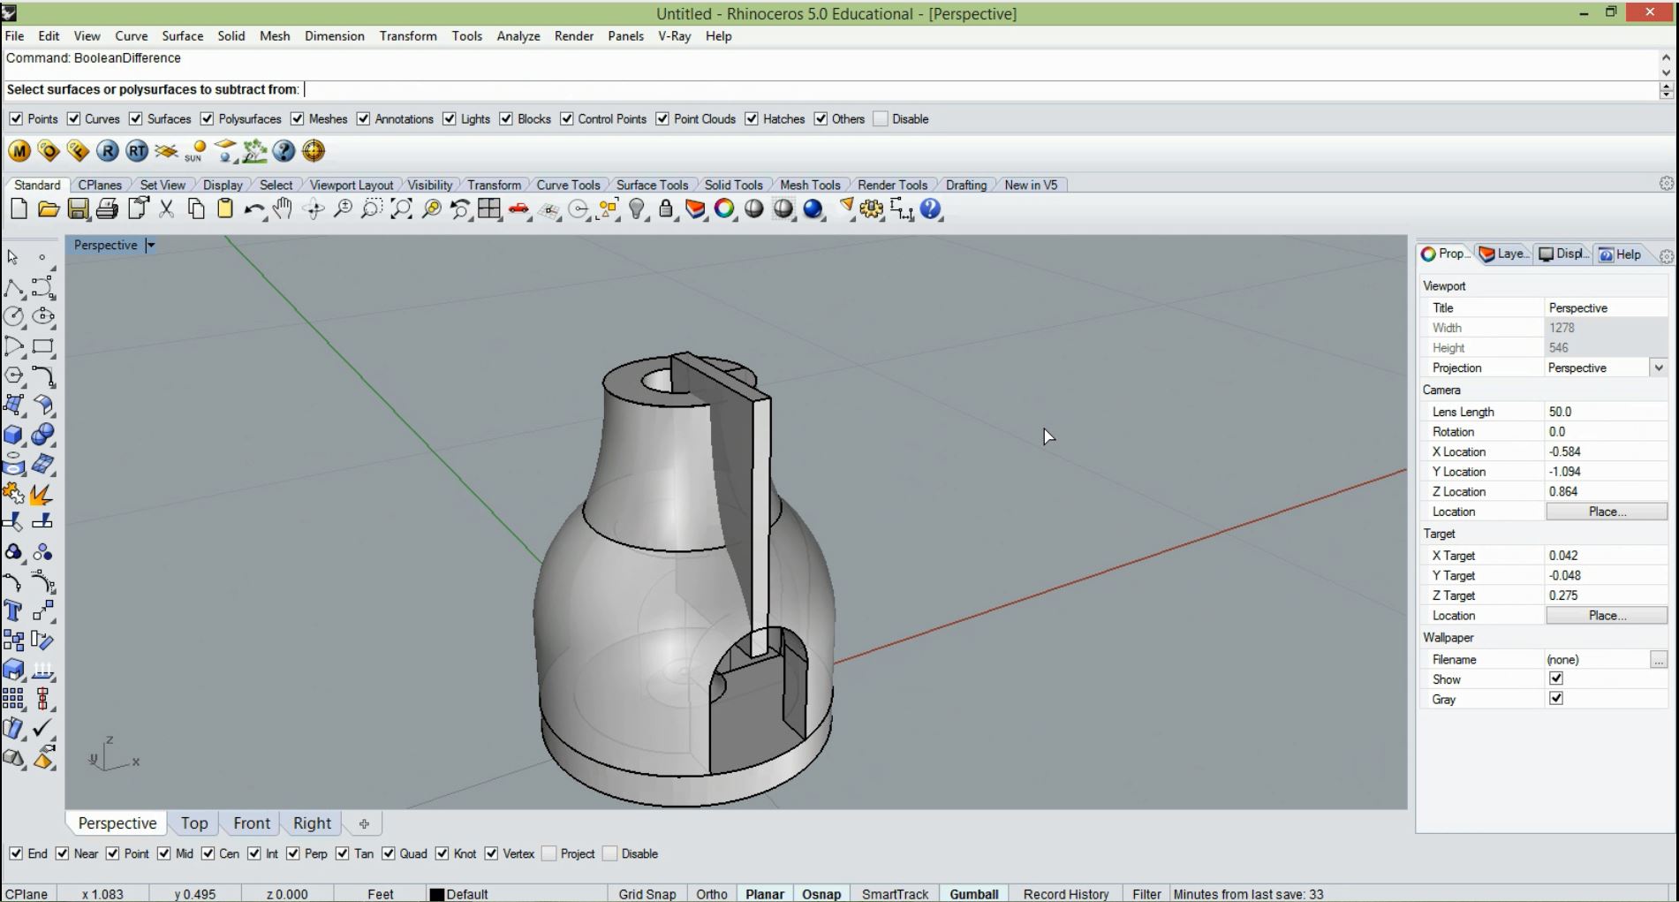
Task: Click the Default layer color swatch
Action: tap(436, 894)
